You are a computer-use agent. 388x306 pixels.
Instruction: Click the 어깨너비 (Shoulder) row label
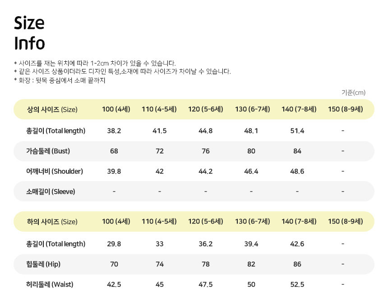point(54,172)
